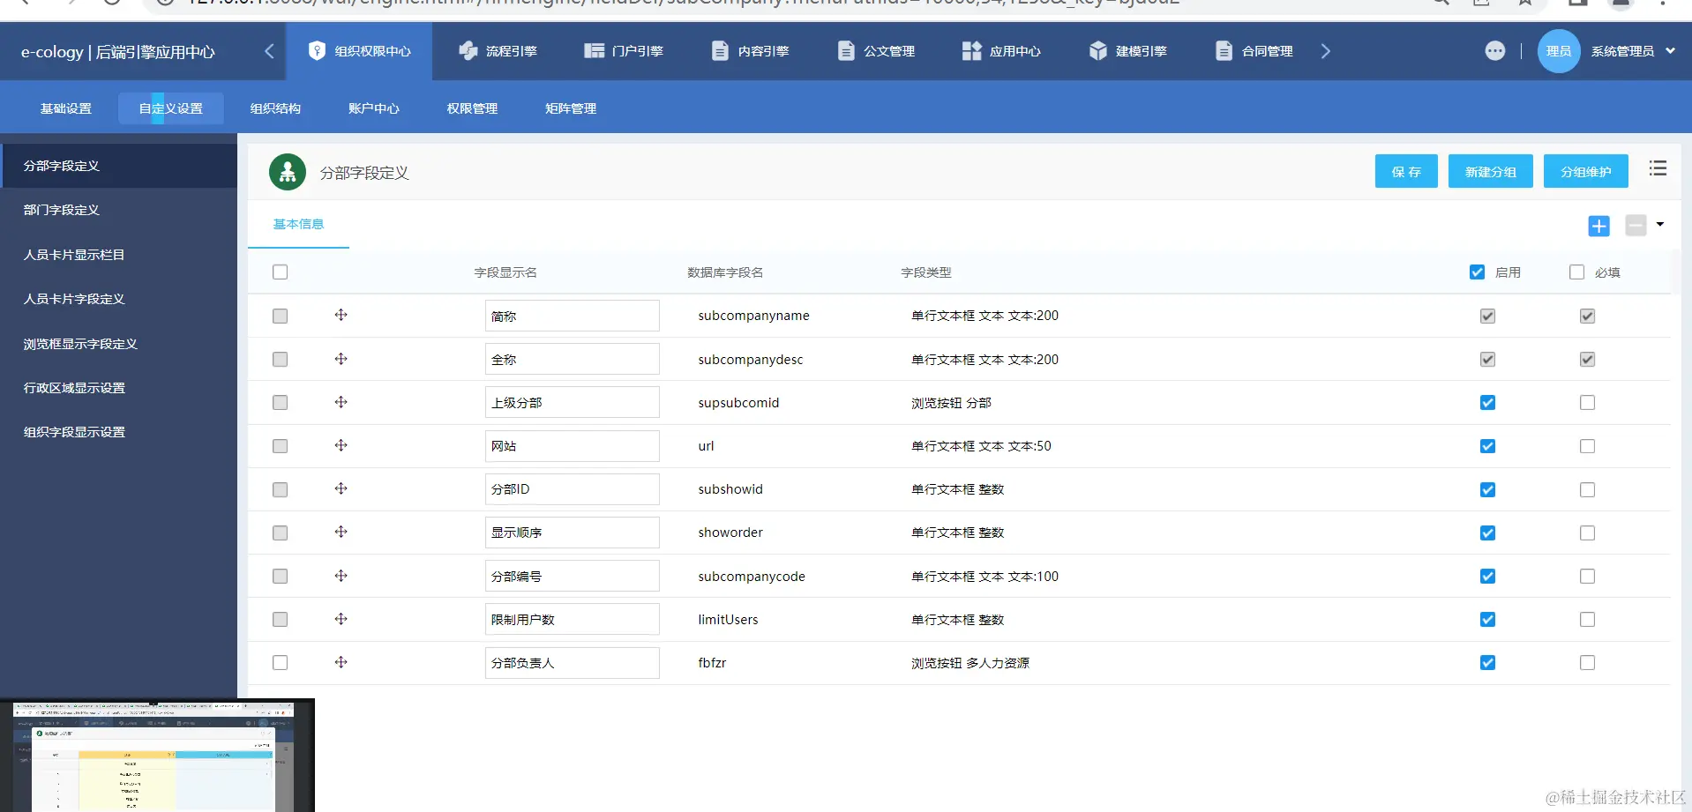The image size is (1692, 812).
Task: Click the grey minus remove-field icon
Action: tap(1636, 226)
